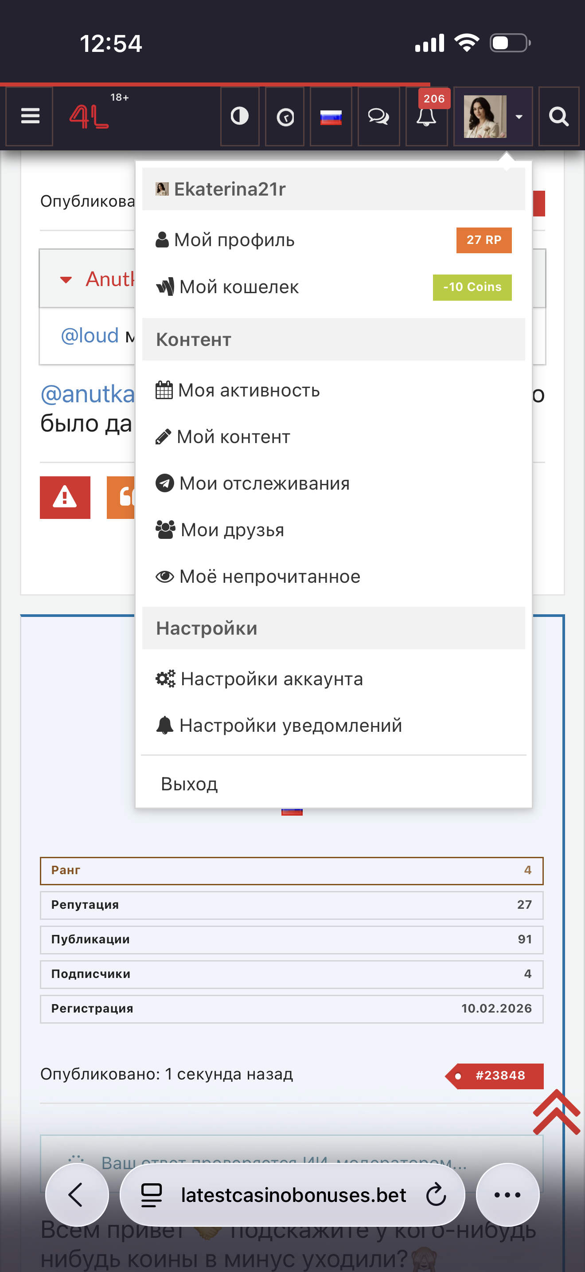Open the hamburger navigation menu
Screen dimensions: 585x1272
click(30, 117)
